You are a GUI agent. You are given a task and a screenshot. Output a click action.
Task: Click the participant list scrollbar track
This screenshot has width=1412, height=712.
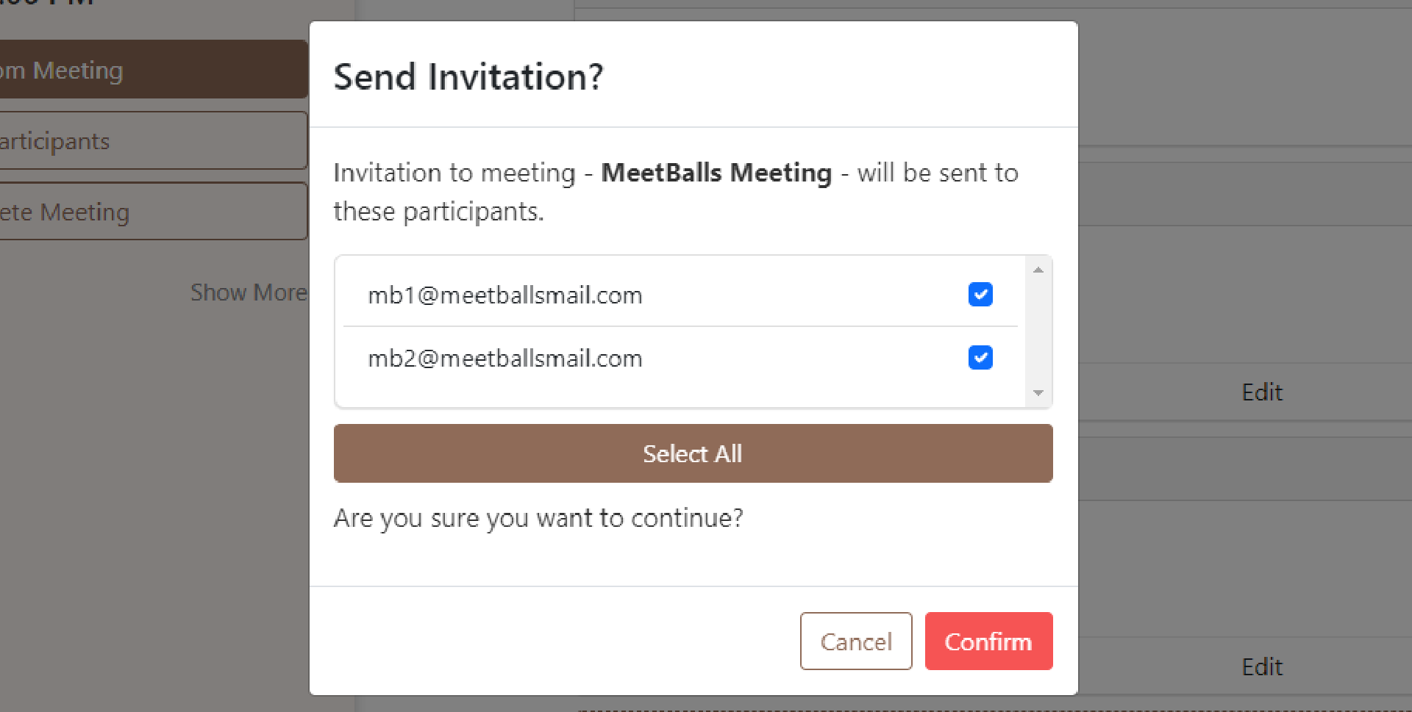tap(1038, 331)
